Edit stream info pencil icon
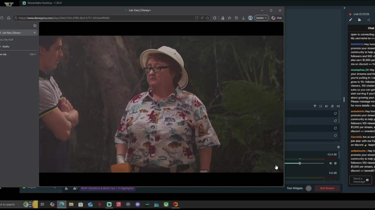This screenshot has height=210, width=375. (351, 20)
